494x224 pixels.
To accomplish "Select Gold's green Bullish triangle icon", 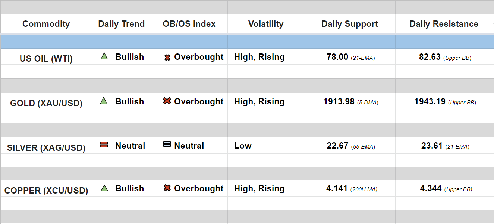I will pyautogui.click(x=104, y=101).
